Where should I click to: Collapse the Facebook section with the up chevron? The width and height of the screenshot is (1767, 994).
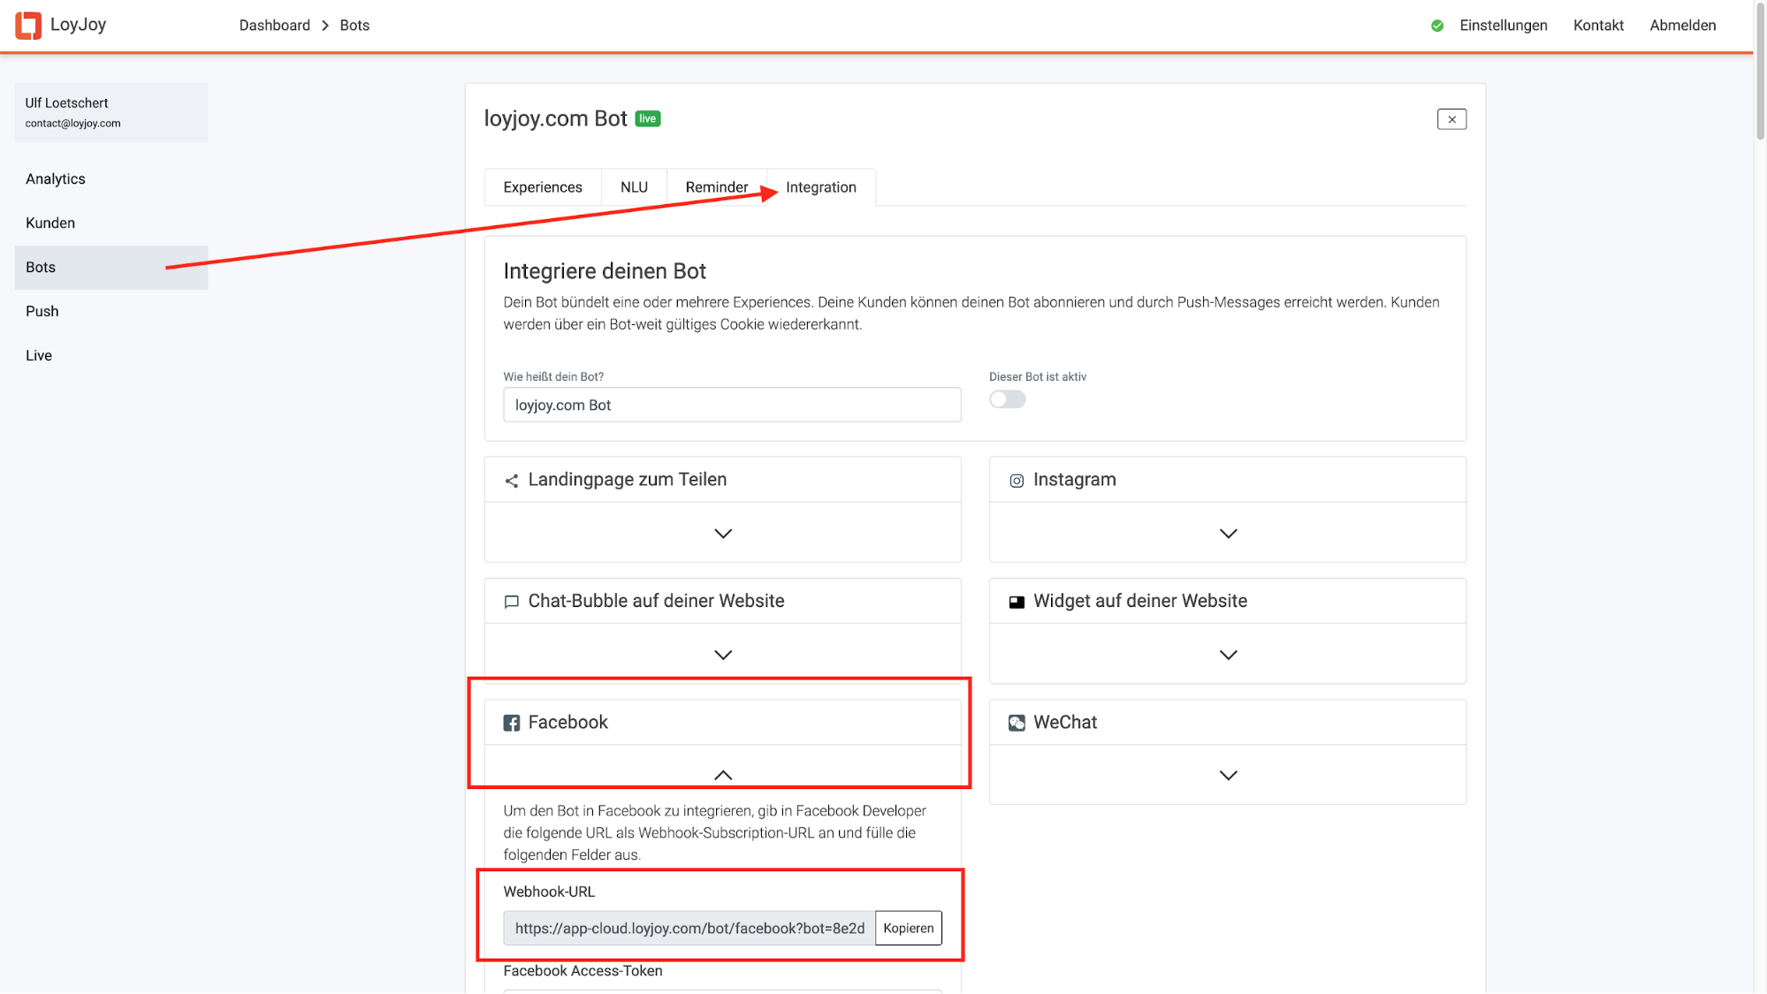(722, 775)
